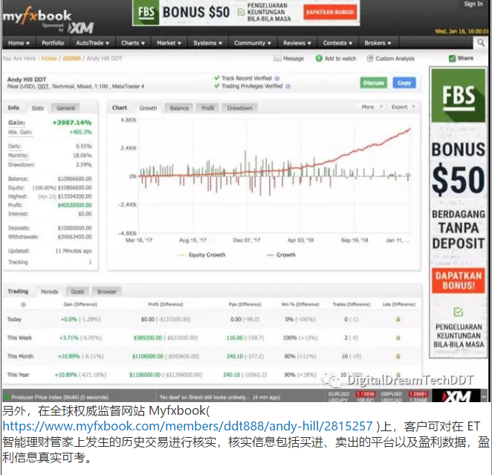This screenshot has height=475, width=492.
Task: Click the Home breadcrumb link
Action: pyautogui.click(x=49, y=59)
